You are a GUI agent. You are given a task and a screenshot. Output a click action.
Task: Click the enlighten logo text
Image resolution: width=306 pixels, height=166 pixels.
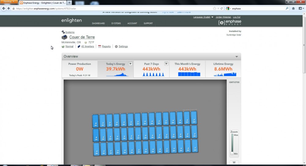point(71,20)
